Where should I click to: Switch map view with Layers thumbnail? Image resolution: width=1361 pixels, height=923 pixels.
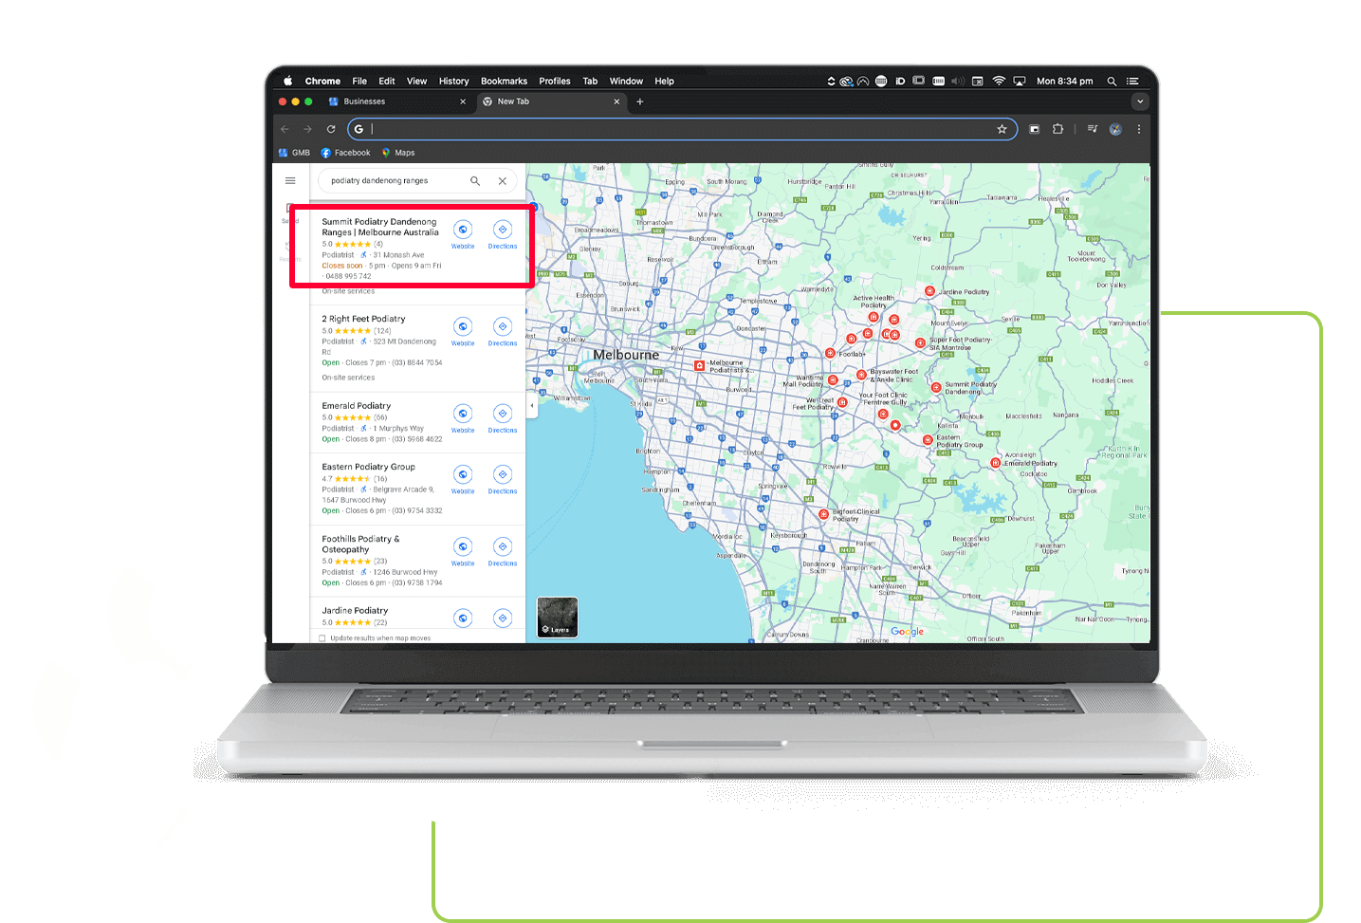point(558,618)
